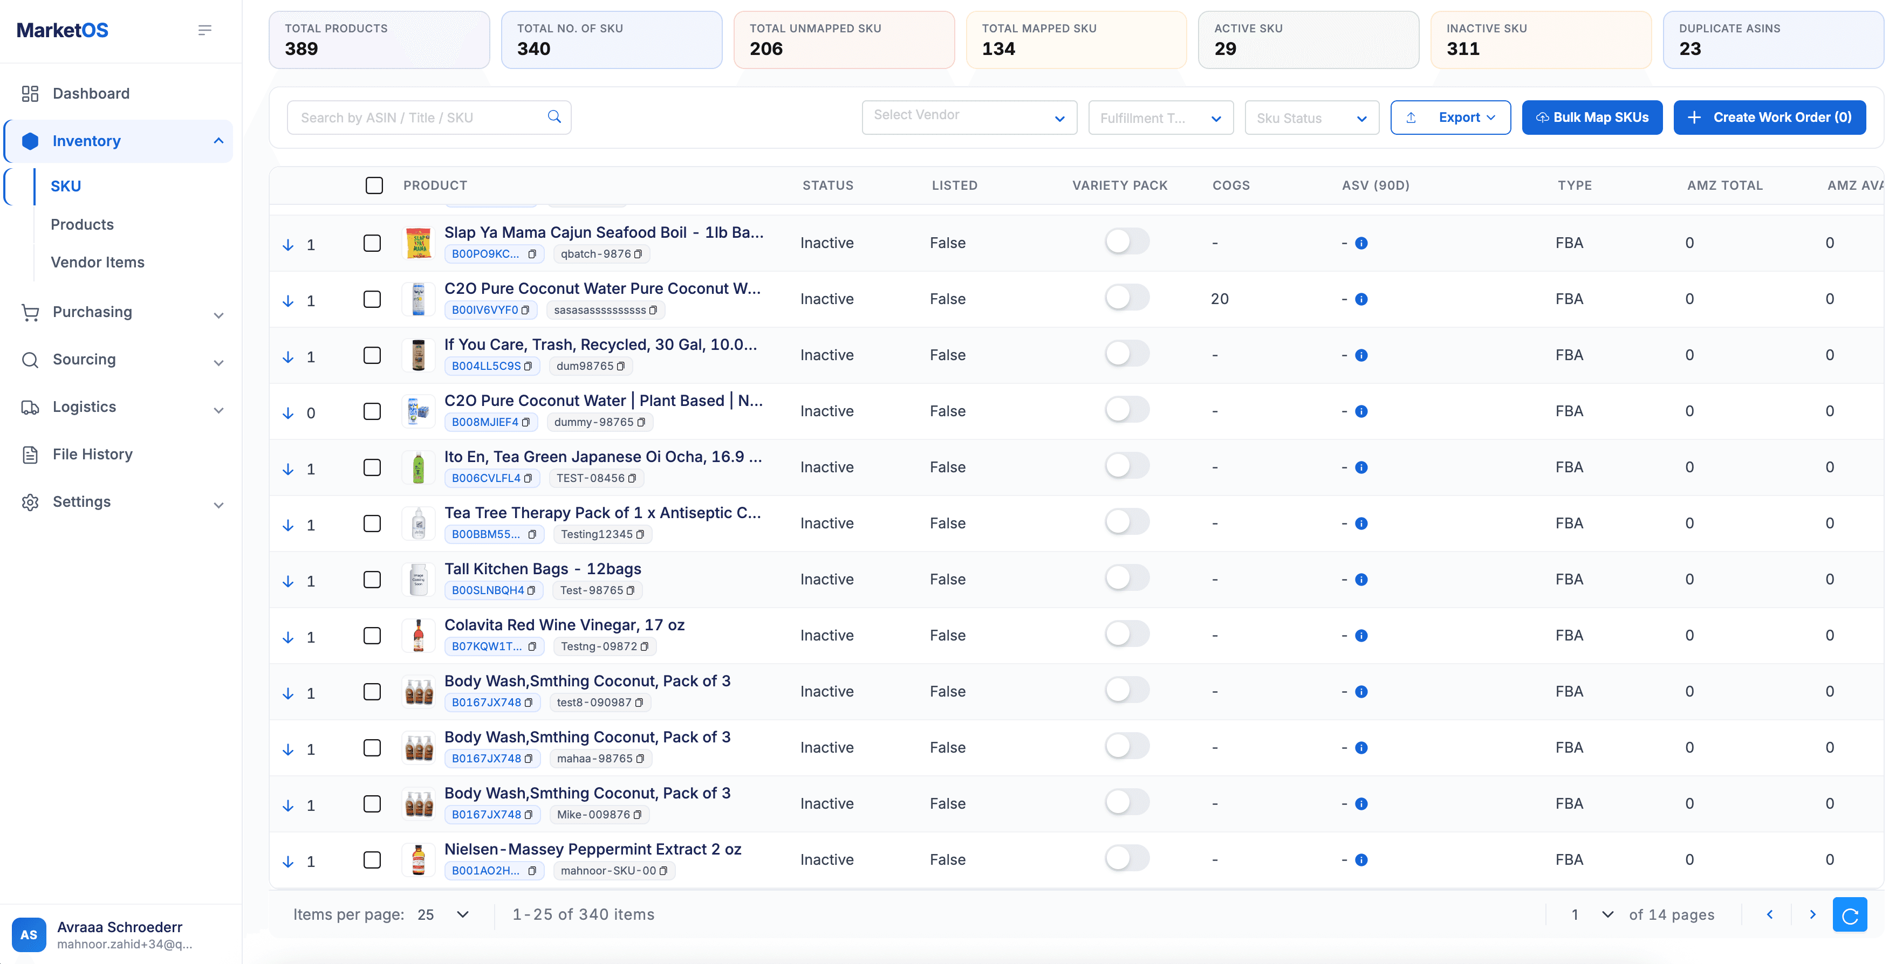Click the MarketOS logo

coord(63,30)
